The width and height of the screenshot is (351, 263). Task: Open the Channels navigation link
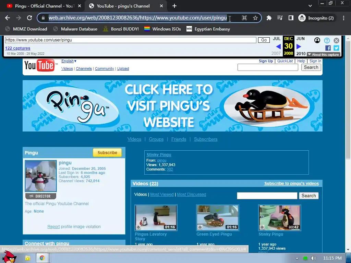[x=84, y=68]
